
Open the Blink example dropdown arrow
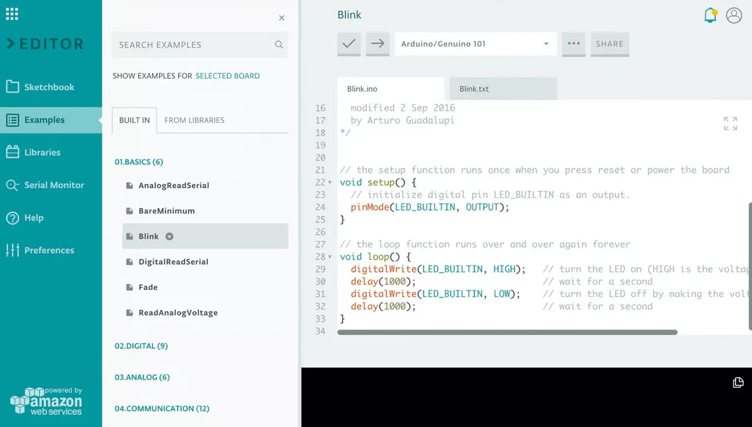170,236
